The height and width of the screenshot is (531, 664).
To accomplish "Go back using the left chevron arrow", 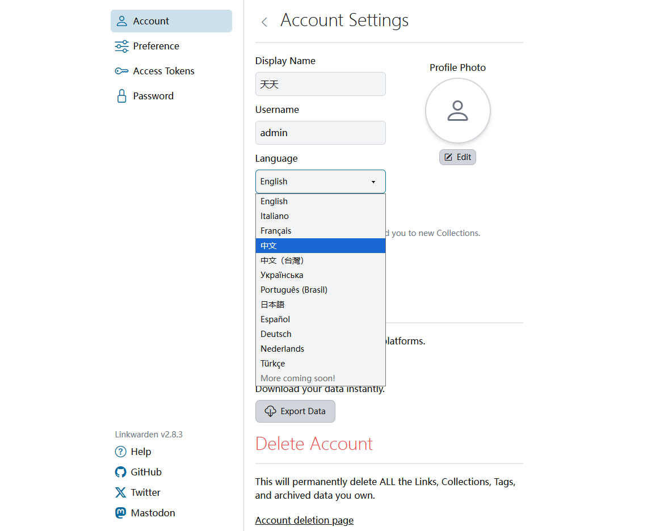I will tap(264, 22).
